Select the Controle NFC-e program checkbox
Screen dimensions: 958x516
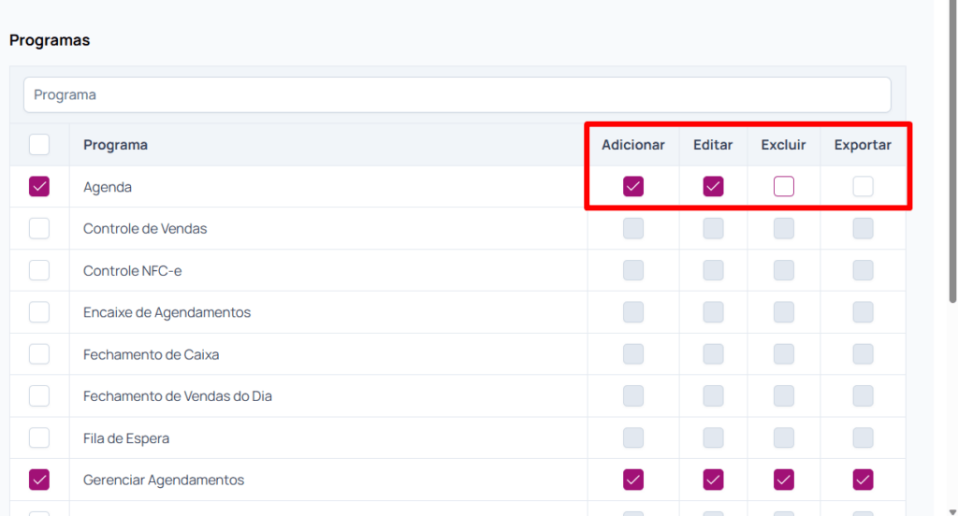(x=39, y=270)
